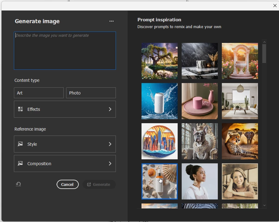Click the Content type label
This screenshot has height=222, width=279.
pyautogui.click(x=27, y=80)
